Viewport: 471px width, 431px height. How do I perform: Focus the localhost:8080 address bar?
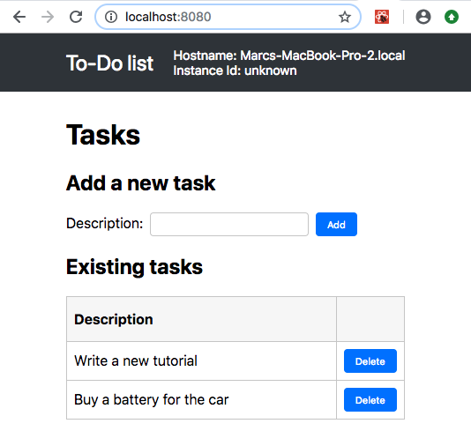[228, 17]
